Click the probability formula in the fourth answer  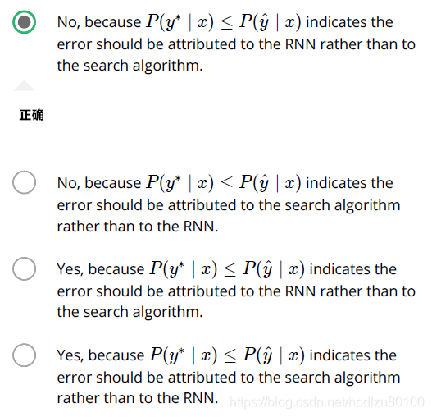[x=227, y=355]
